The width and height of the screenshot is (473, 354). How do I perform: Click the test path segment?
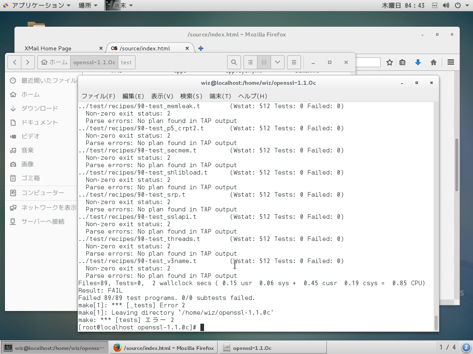[x=126, y=62]
